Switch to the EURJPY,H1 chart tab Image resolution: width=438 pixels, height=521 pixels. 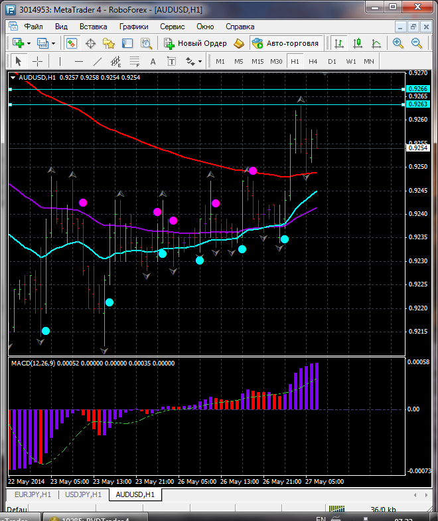pos(33,494)
